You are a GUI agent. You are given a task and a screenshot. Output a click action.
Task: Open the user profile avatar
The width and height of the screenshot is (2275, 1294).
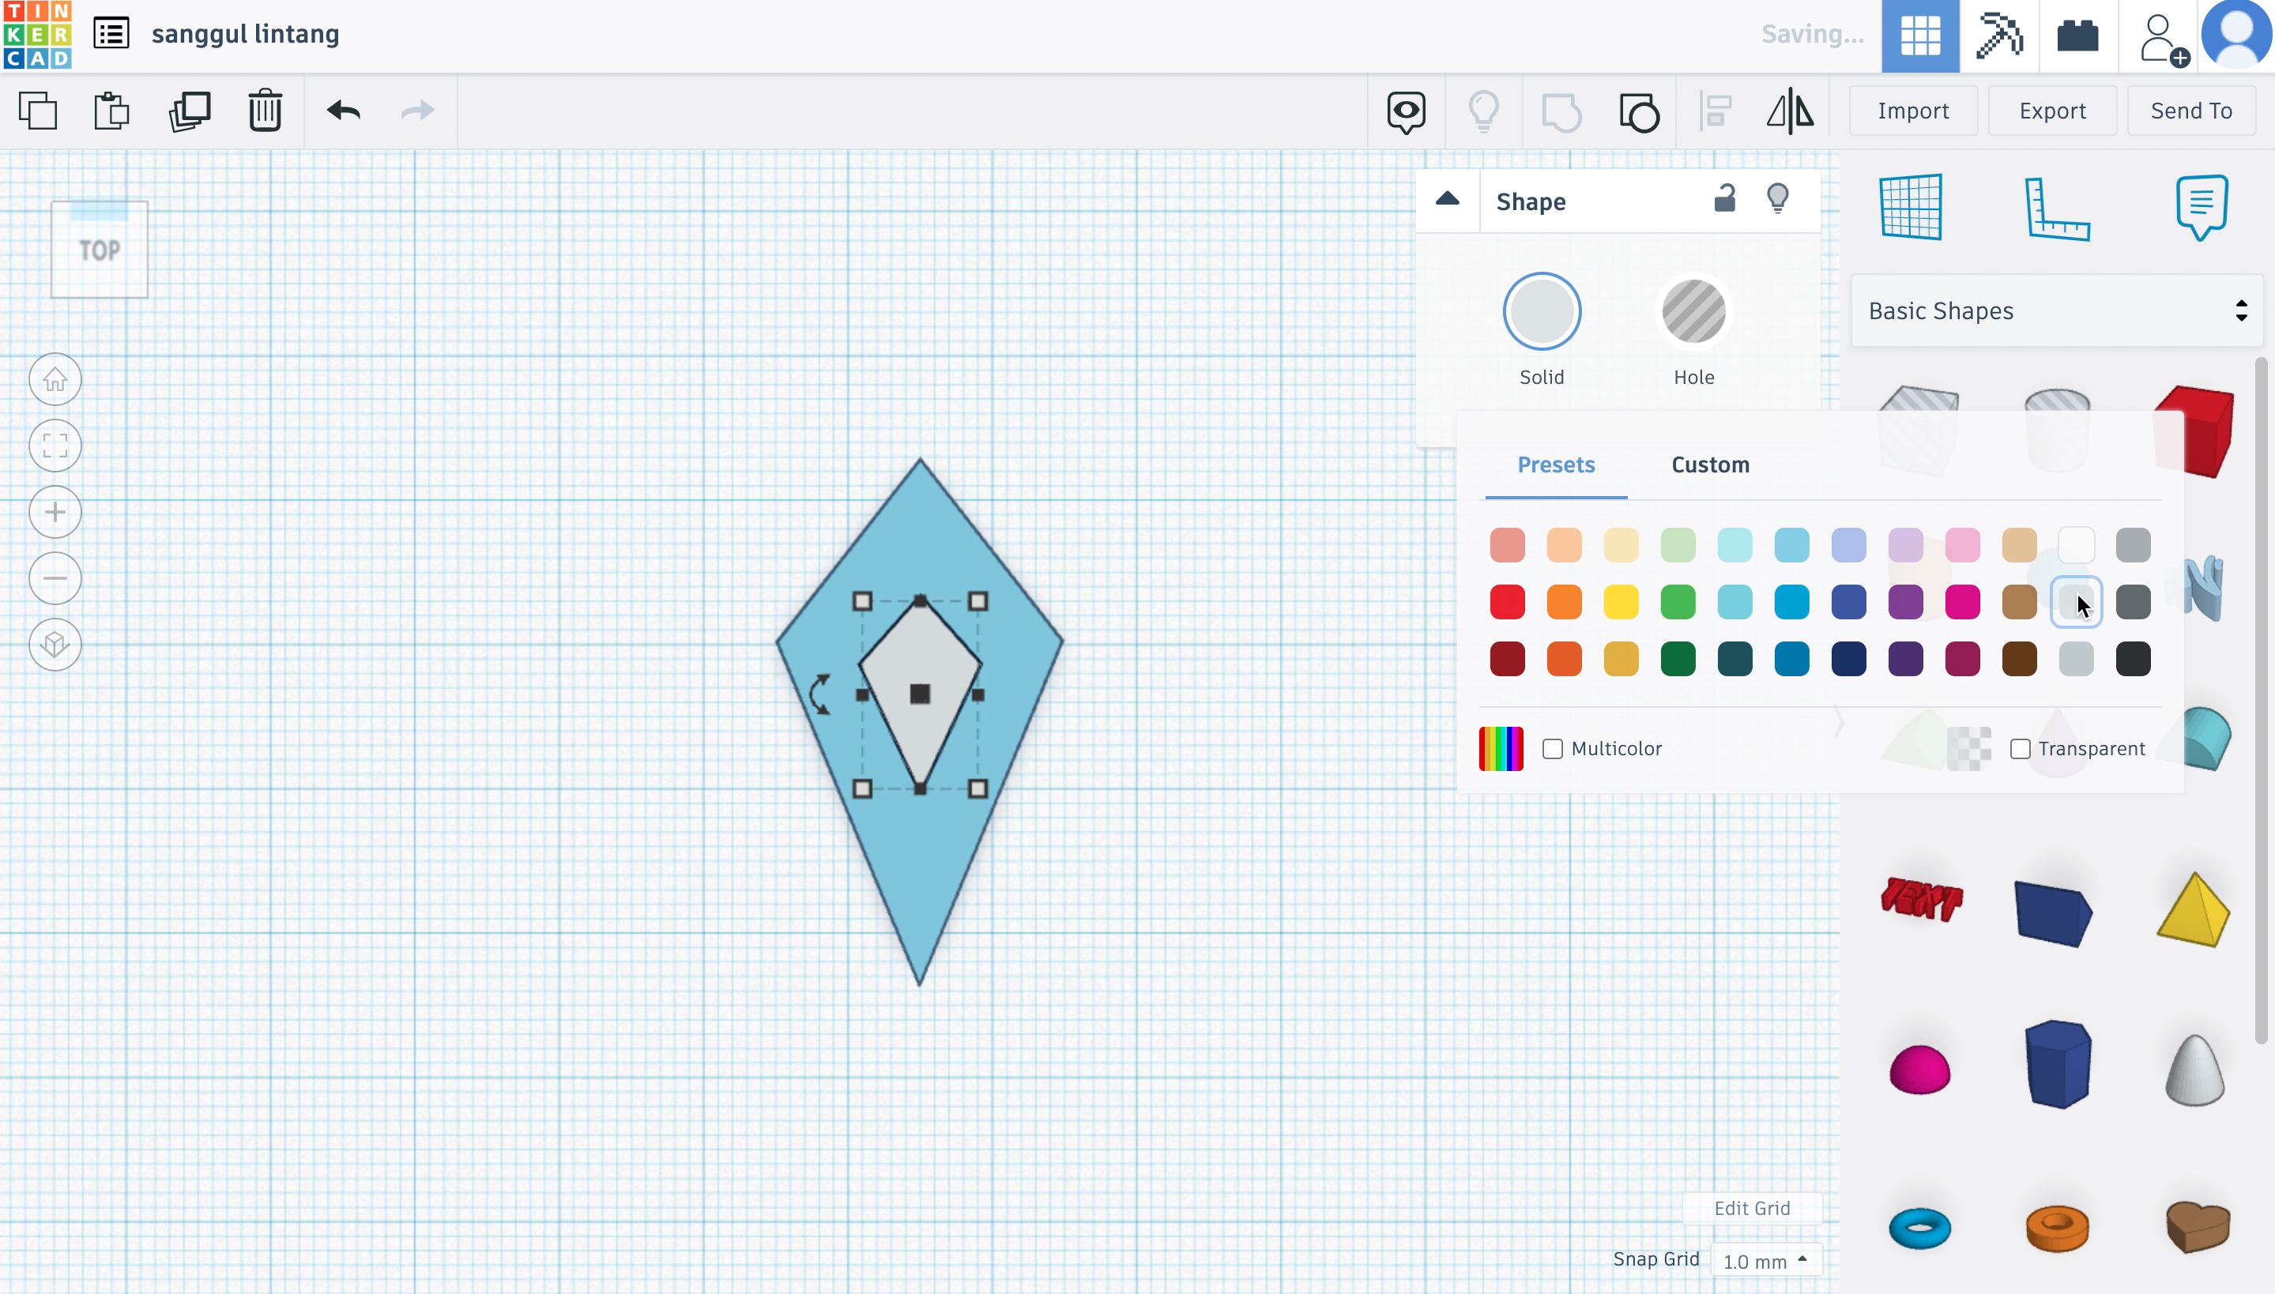coord(2237,34)
